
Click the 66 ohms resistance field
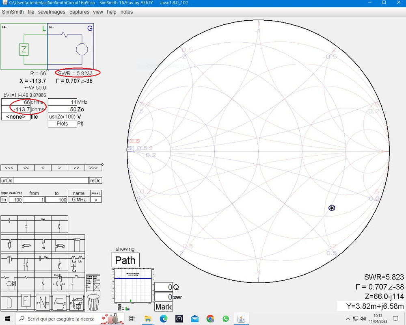tap(16, 102)
